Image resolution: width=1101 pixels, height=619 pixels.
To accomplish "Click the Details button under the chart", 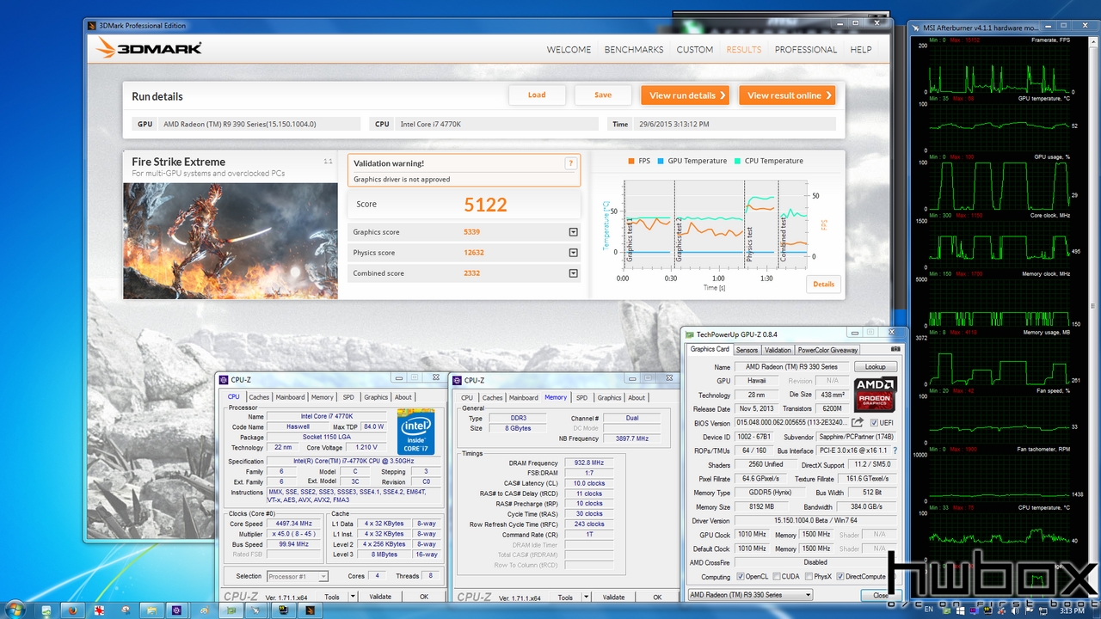I will click(x=823, y=285).
